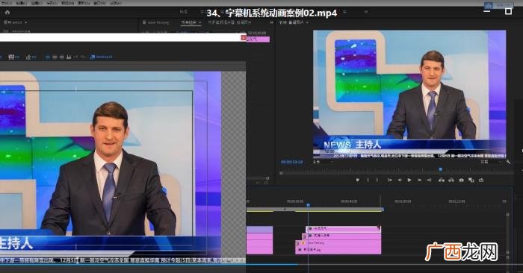Click Play in the program monitor transport
This screenshot has height=273, width=523.
click(x=409, y=180)
